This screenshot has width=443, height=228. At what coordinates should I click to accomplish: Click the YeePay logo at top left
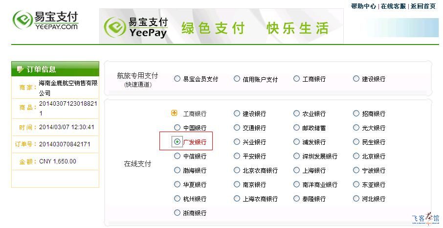[45, 21]
